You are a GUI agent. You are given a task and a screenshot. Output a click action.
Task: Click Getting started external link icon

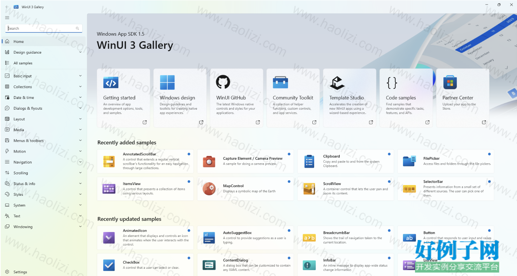[144, 122]
